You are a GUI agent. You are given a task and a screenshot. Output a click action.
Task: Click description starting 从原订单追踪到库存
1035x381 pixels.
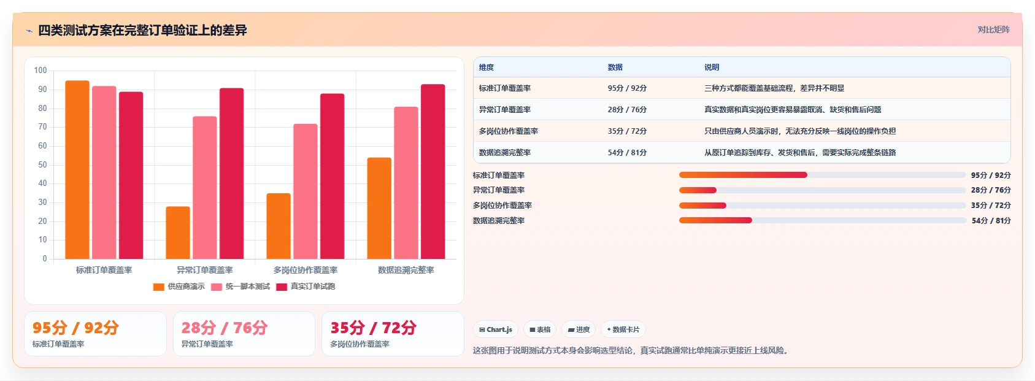[800, 153]
